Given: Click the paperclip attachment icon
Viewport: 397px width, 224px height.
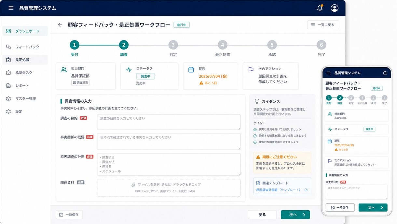Looking at the screenshot, I should (133, 185).
